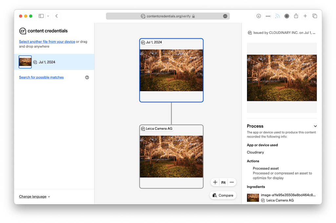Open the Safari downloads icon
Image resolution: width=336 pixels, height=223 pixels.
(x=259, y=16)
